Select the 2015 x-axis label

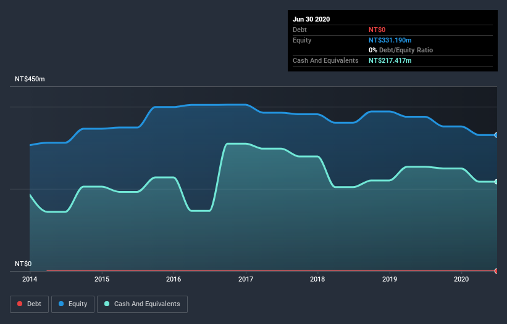(x=102, y=279)
